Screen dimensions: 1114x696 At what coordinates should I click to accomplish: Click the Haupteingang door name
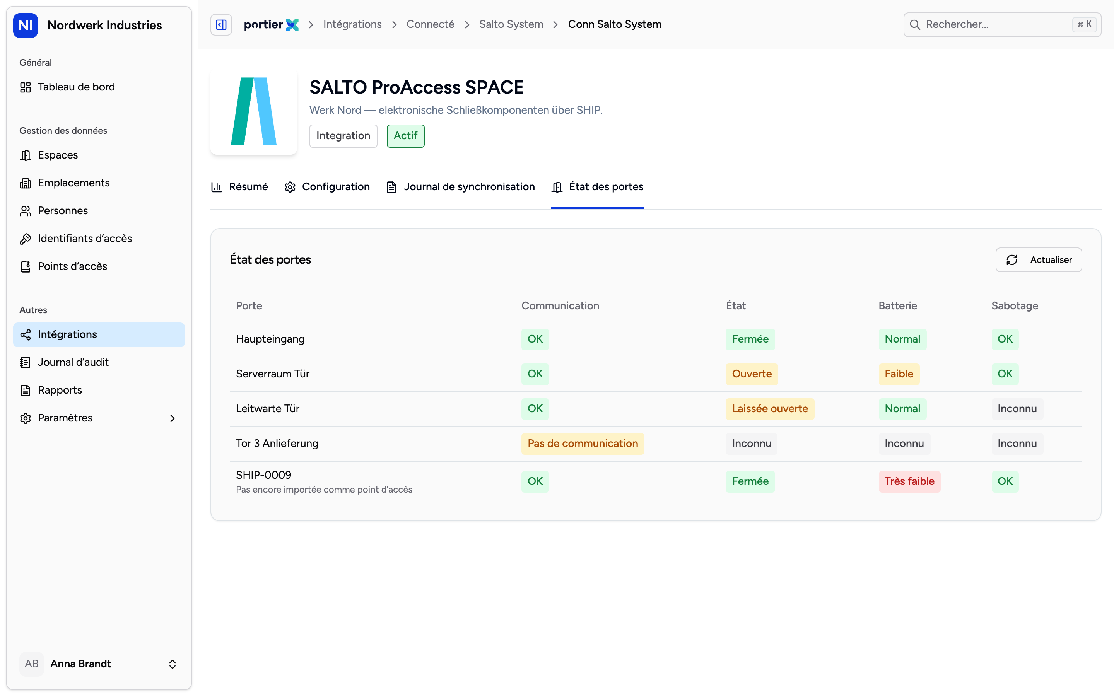[270, 339]
